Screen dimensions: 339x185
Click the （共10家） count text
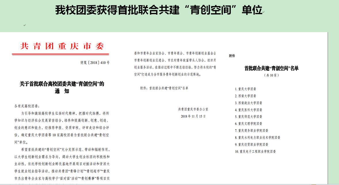point(271,75)
